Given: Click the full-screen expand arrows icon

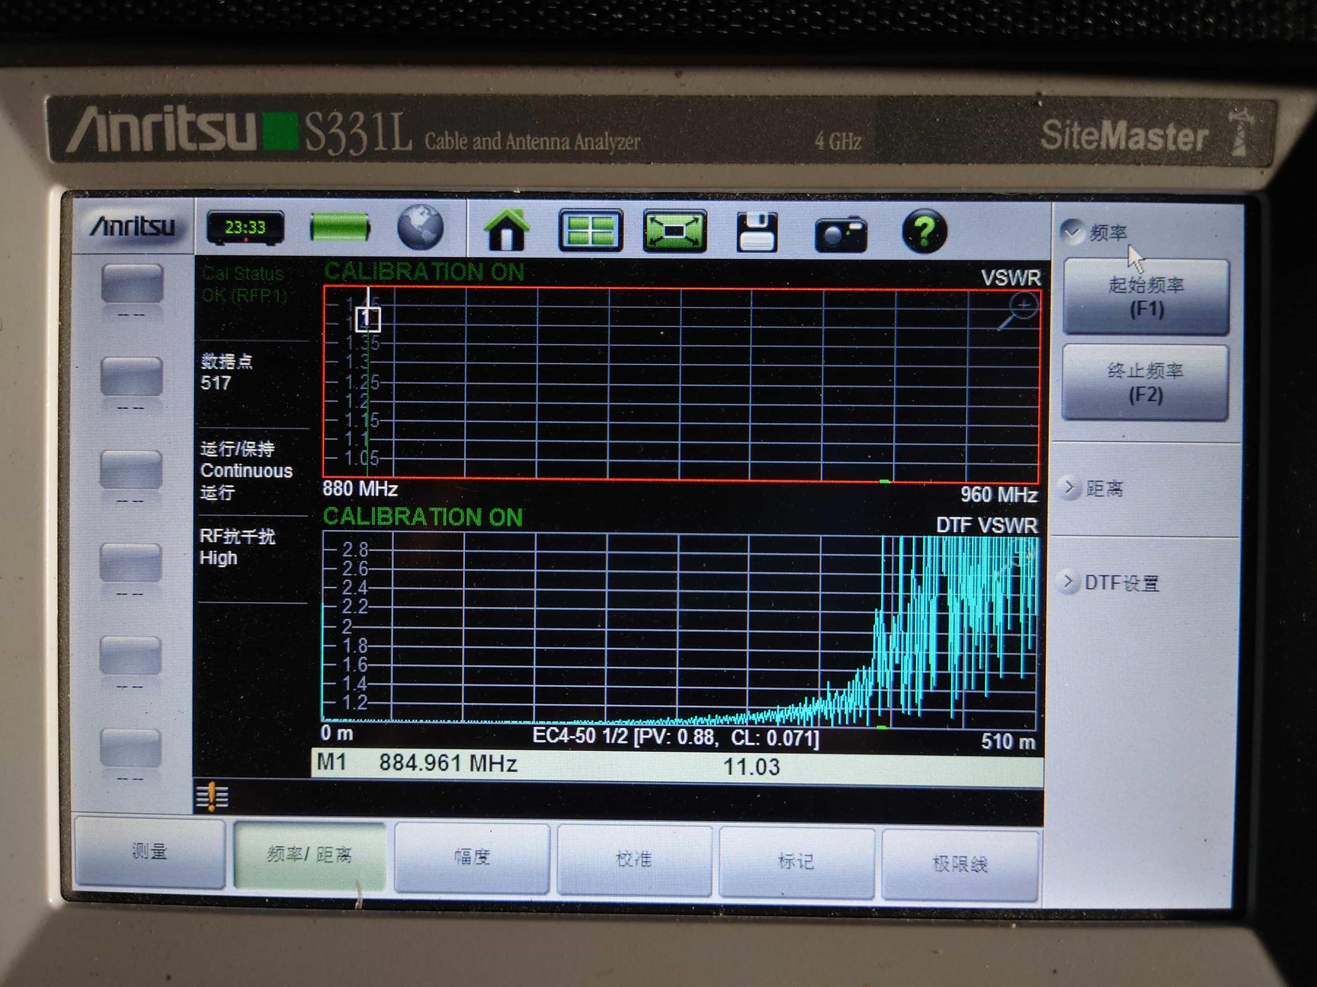Looking at the screenshot, I should click(674, 231).
